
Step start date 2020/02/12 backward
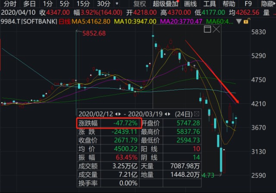coord(116,114)
